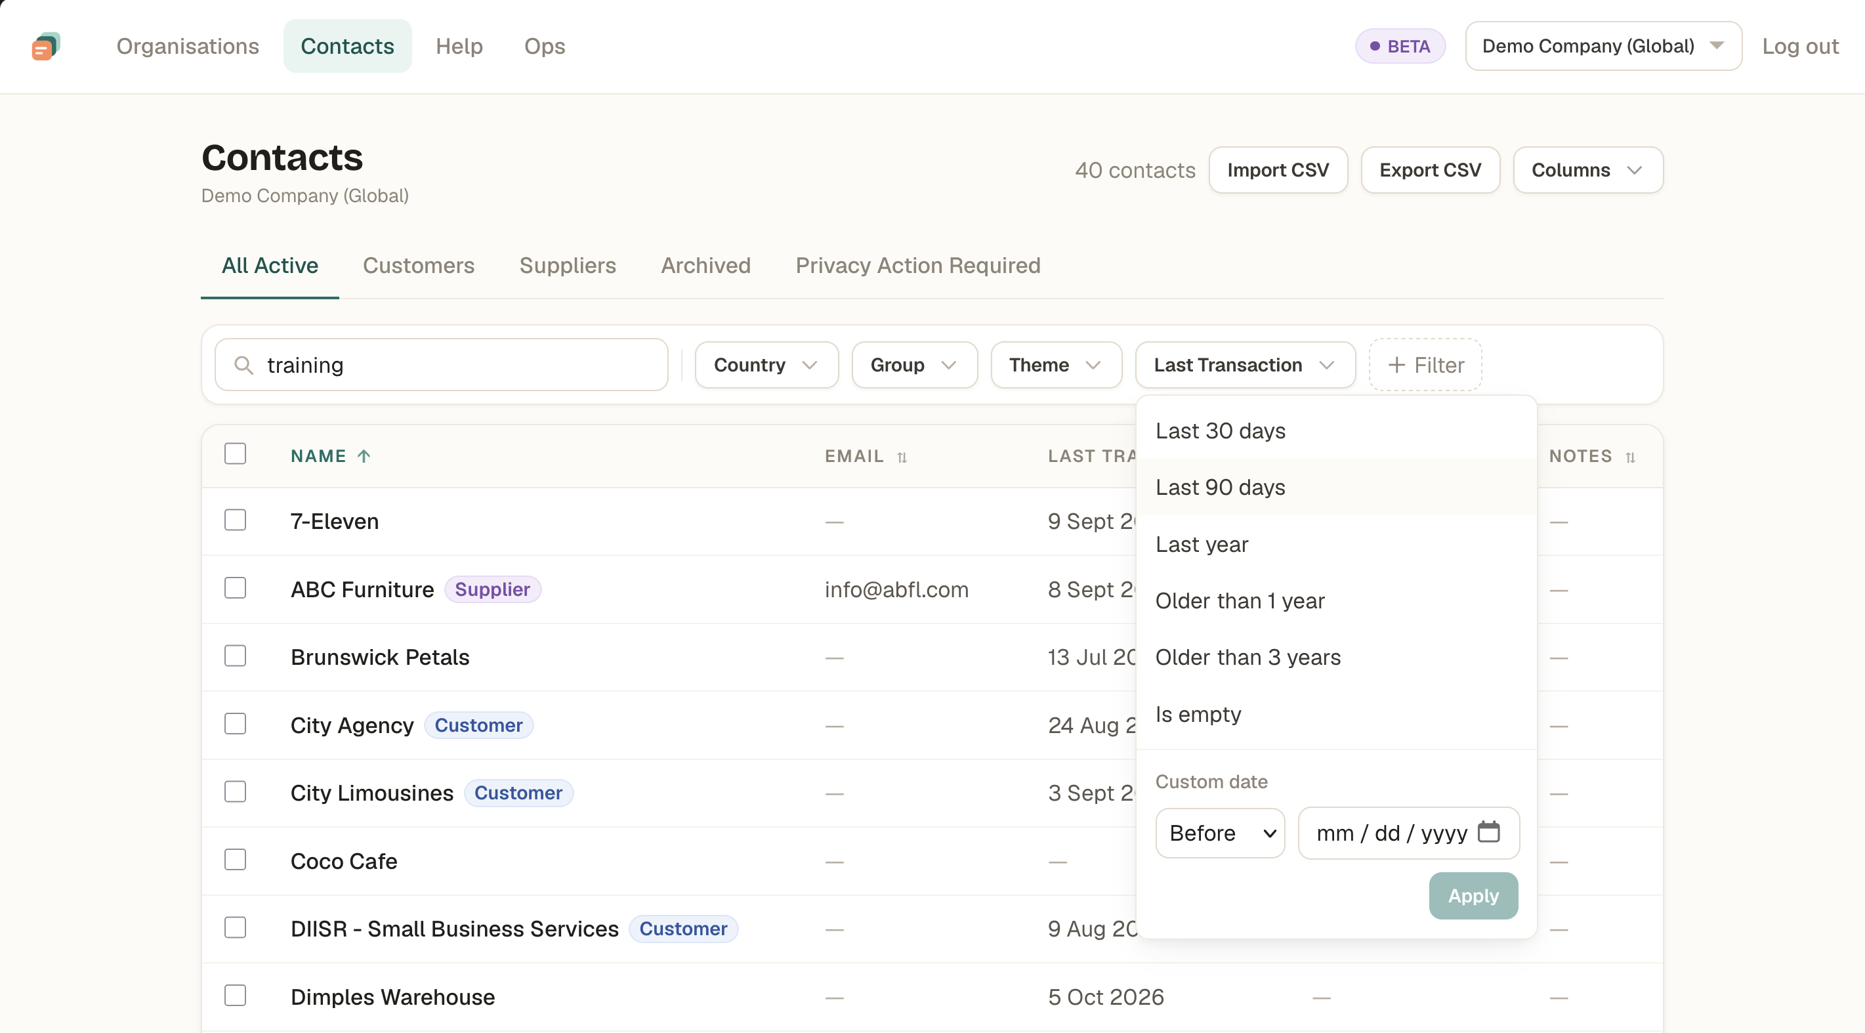Open the Theme filter dropdown

coord(1056,365)
